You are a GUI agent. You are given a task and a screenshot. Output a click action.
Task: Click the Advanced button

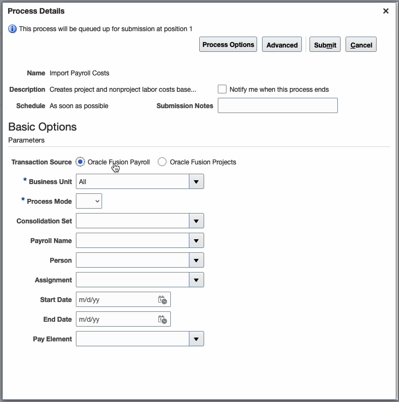[282, 45]
